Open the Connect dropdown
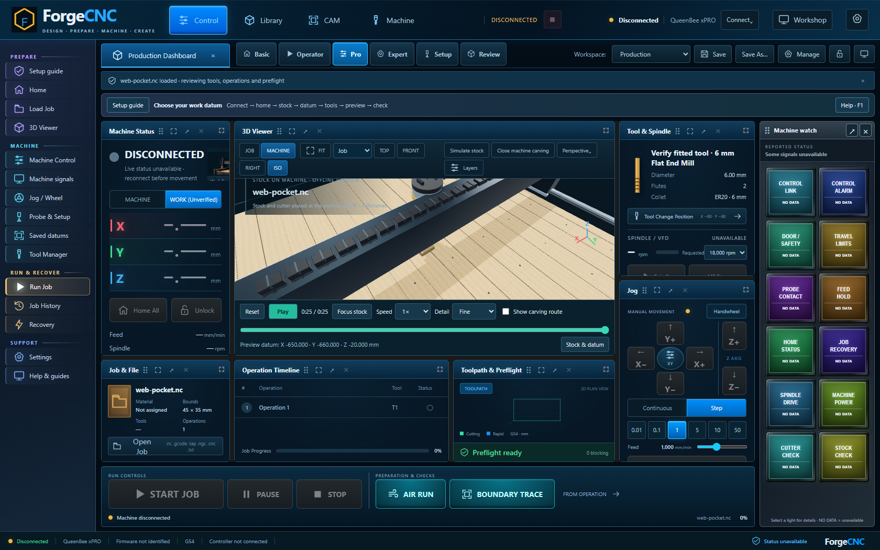Image resolution: width=880 pixels, height=550 pixels. tap(740, 20)
